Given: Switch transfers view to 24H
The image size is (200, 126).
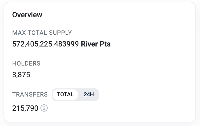Looking at the screenshot, I should pyautogui.click(x=89, y=94).
